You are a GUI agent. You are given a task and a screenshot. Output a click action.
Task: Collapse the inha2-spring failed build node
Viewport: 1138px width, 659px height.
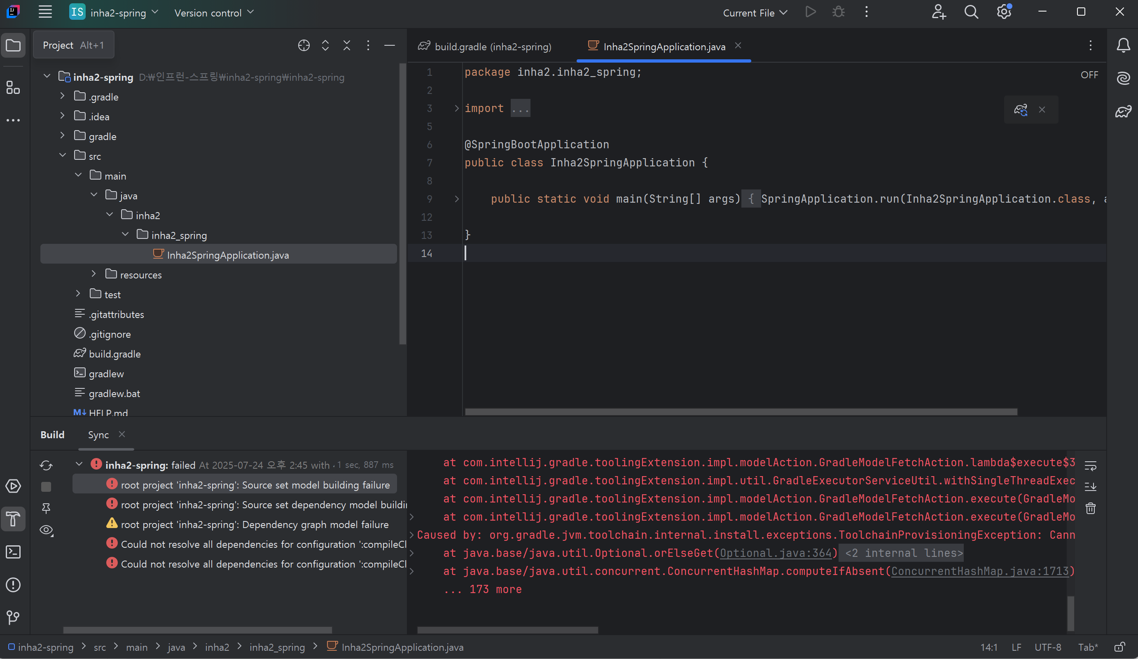coord(79,464)
